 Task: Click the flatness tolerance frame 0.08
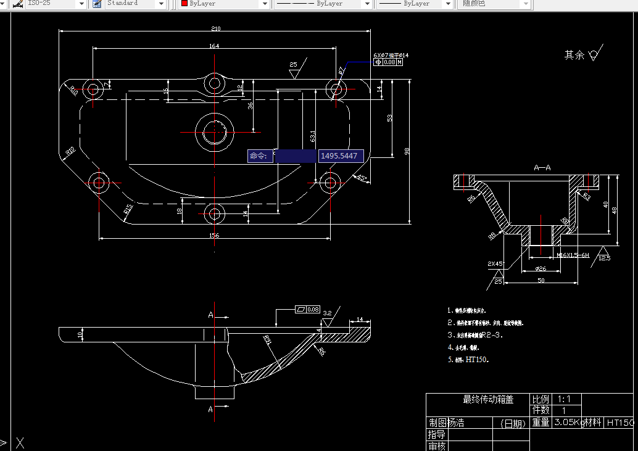(x=308, y=310)
